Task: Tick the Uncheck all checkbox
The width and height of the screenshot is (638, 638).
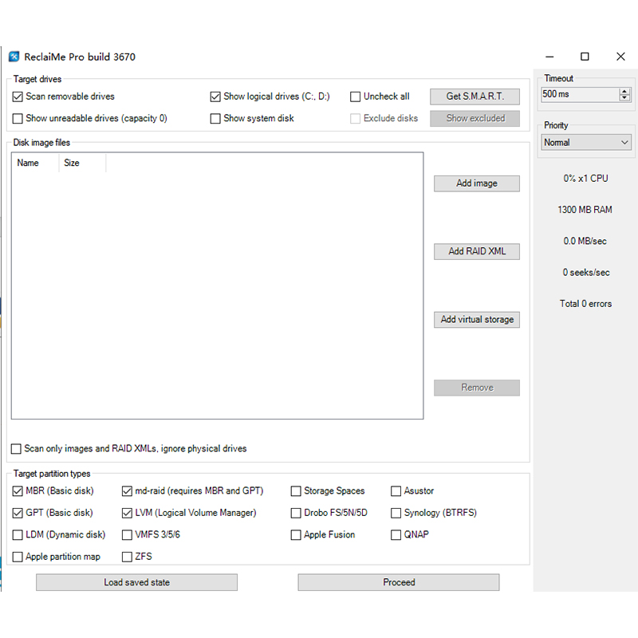Action: click(x=355, y=96)
